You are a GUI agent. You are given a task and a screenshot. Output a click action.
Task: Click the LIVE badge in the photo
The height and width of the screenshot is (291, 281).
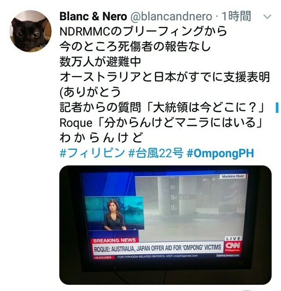click(234, 238)
